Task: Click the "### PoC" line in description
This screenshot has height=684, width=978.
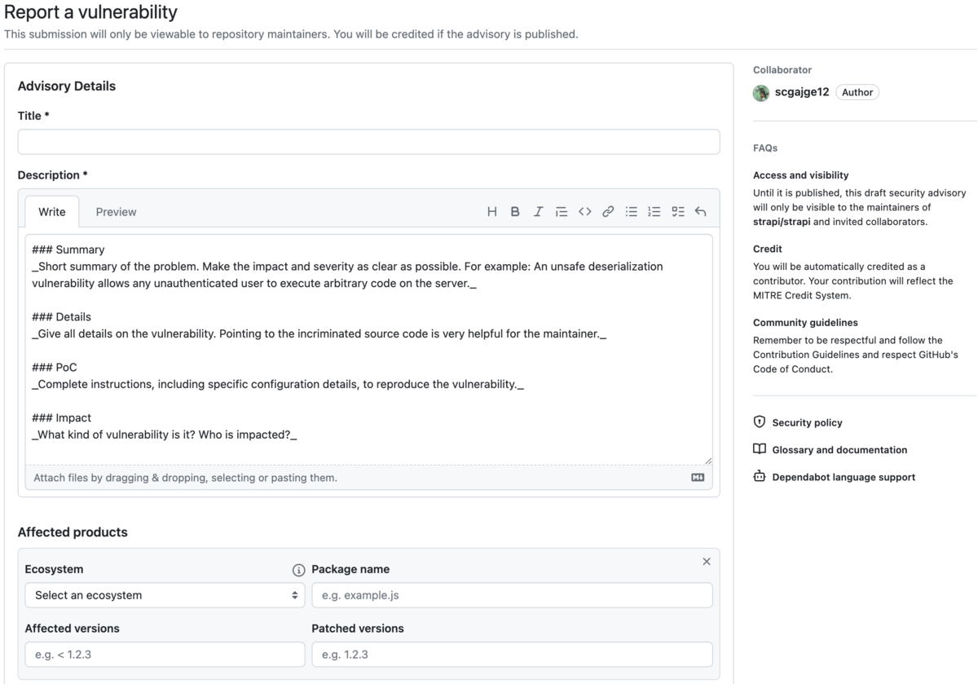Action: coord(55,367)
